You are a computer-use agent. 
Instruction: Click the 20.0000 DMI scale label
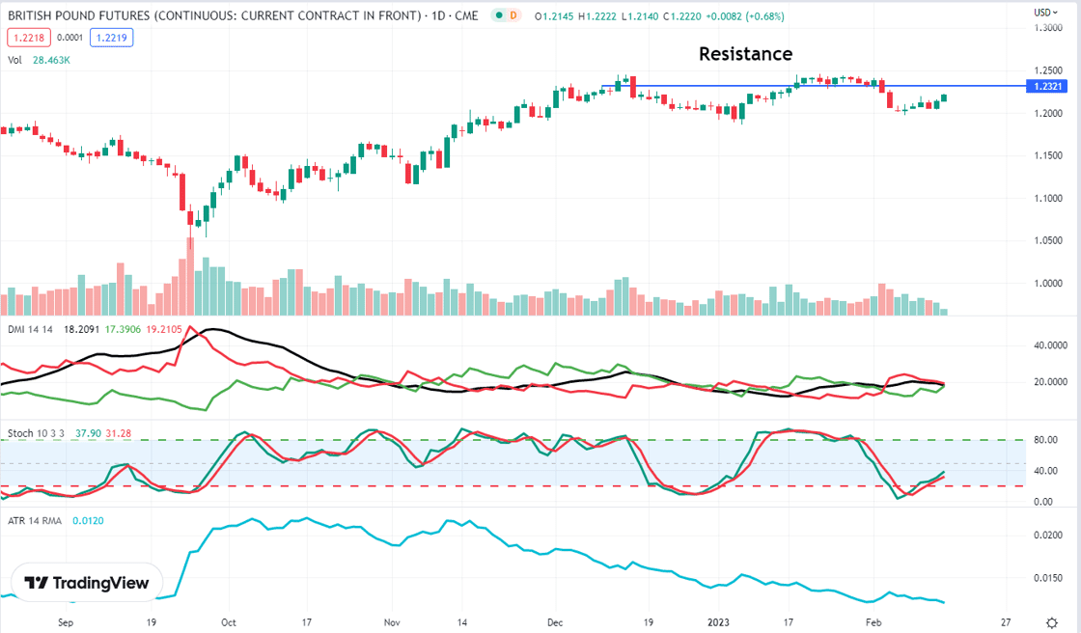(1051, 381)
